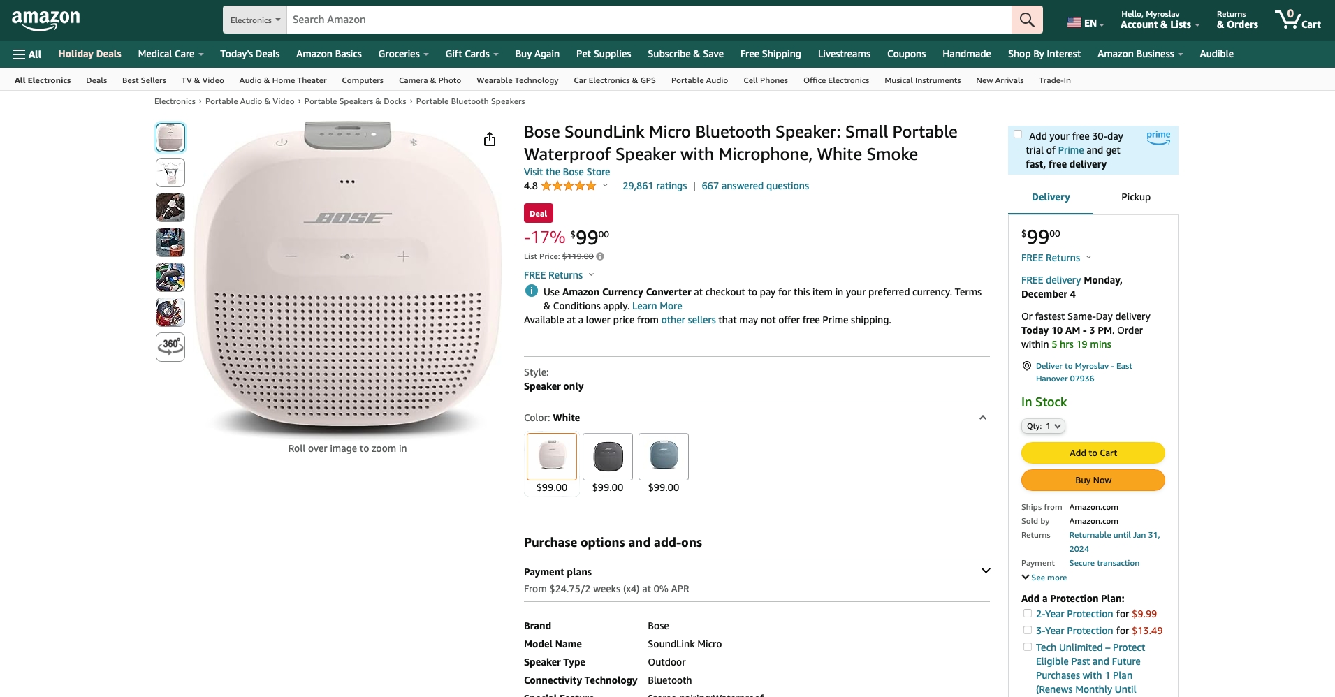Click the share icon above product image
This screenshot has height=697, width=1335.
coord(490,140)
